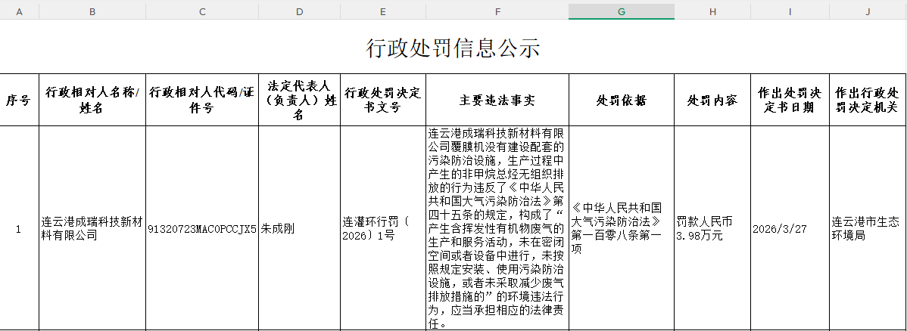Click the cell 罚款人民币3.98万元
Viewport: 907px width, 331px height.
[712, 228]
